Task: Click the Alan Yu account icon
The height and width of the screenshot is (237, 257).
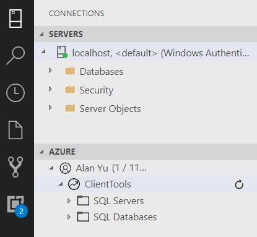Action: click(65, 168)
